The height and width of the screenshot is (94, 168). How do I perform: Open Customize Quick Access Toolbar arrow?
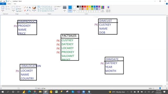pyautogui.click(x=11, y=1)
